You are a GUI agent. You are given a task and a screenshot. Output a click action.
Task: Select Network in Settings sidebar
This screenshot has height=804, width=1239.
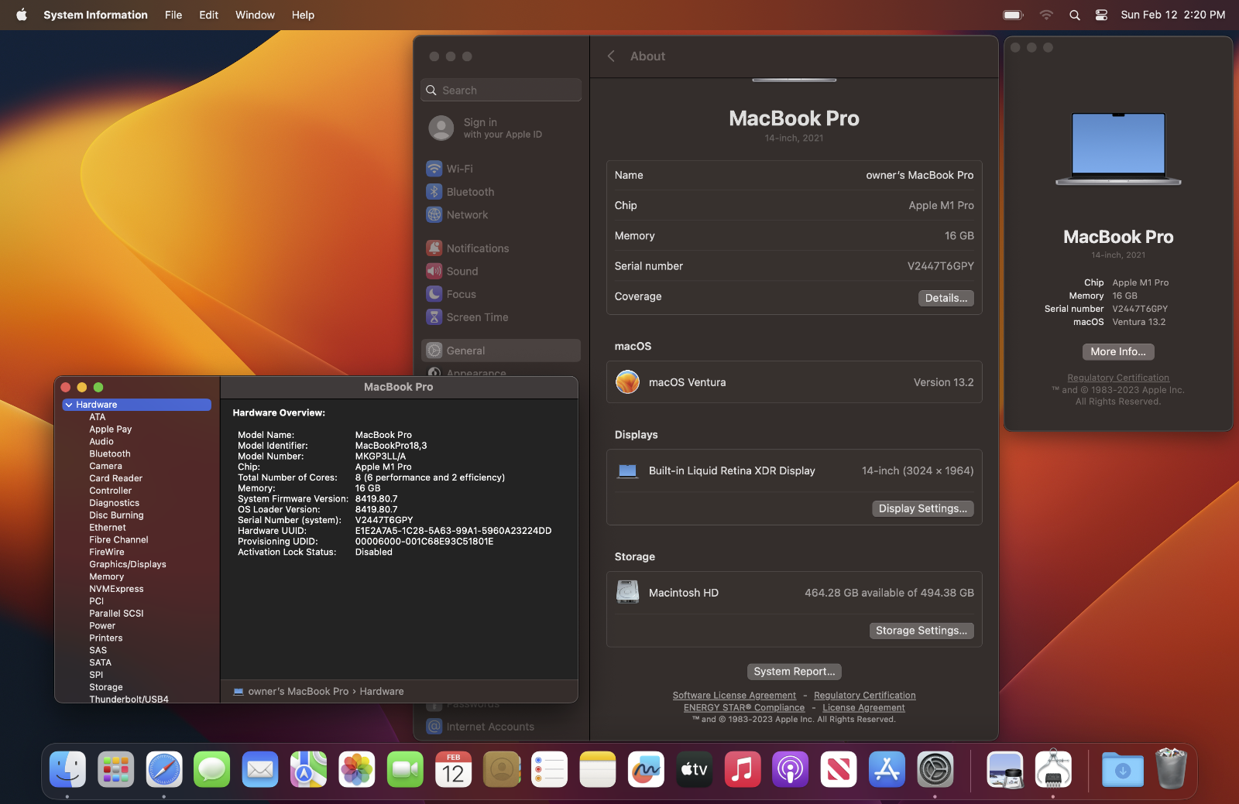click(x=501, y=215)
